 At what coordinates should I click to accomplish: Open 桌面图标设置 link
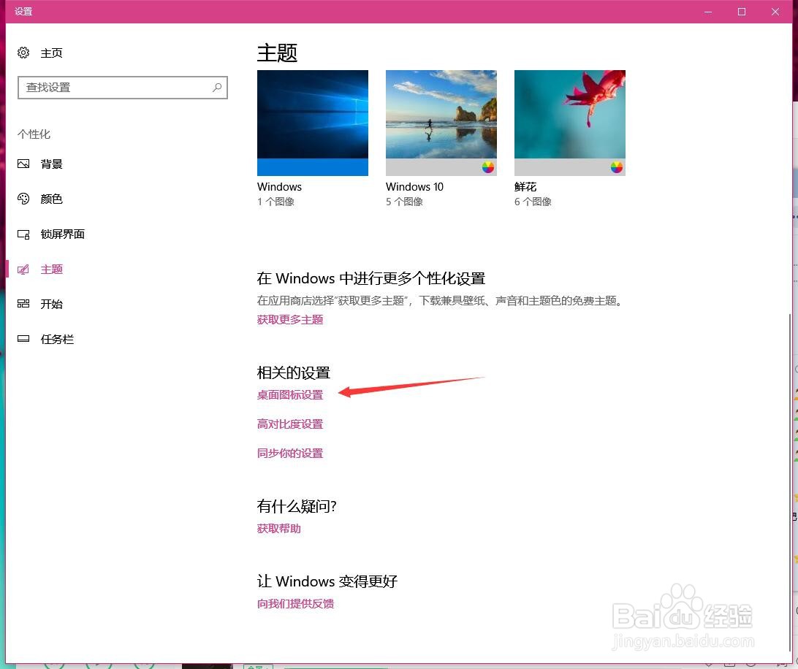click(x=290, y=395)
